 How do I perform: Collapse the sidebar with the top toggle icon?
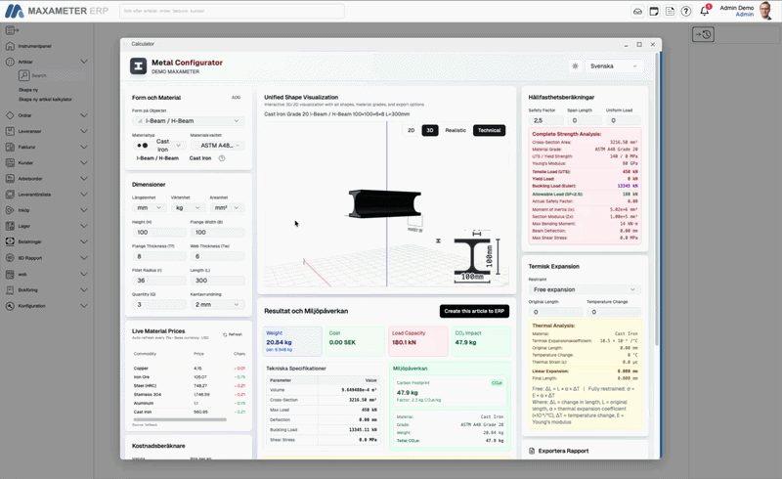click(12, 30)
